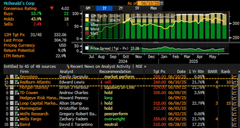The height and width of the screenshot is (128, 240).
Task: Open TD Cowen research report document icon
Action: point(16,92)
